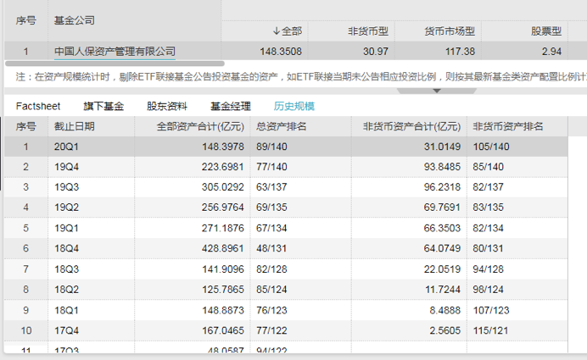Click total assets value 256.9764
The image size is (587, 360).
pos(223,207)
